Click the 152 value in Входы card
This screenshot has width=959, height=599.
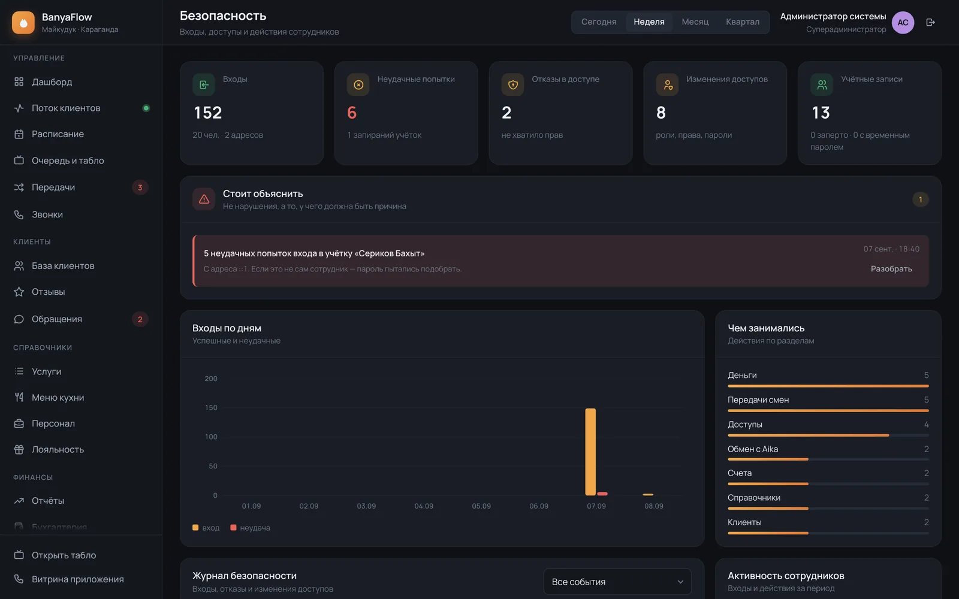point(208,113)
